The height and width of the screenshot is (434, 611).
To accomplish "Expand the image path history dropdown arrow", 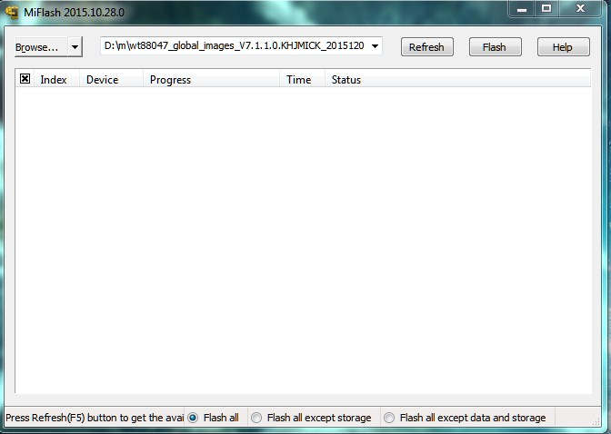I will tap(376, 46).
